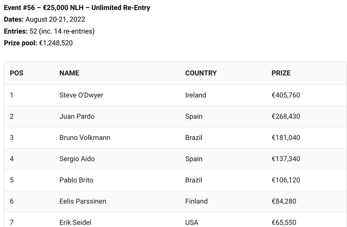Select the USA country cell
The width and height of the screenshot is (347, 227).
pyautogui.click(x=192, y=223)
